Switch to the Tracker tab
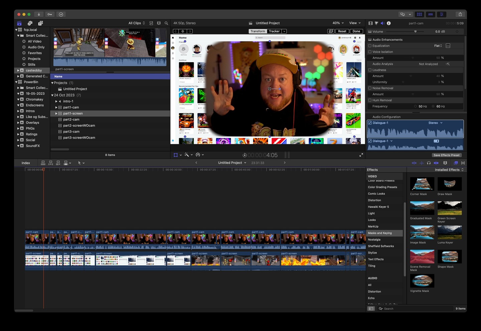This screenshot has width=481, height=331. pyautogui.click(x=274, y=31)
